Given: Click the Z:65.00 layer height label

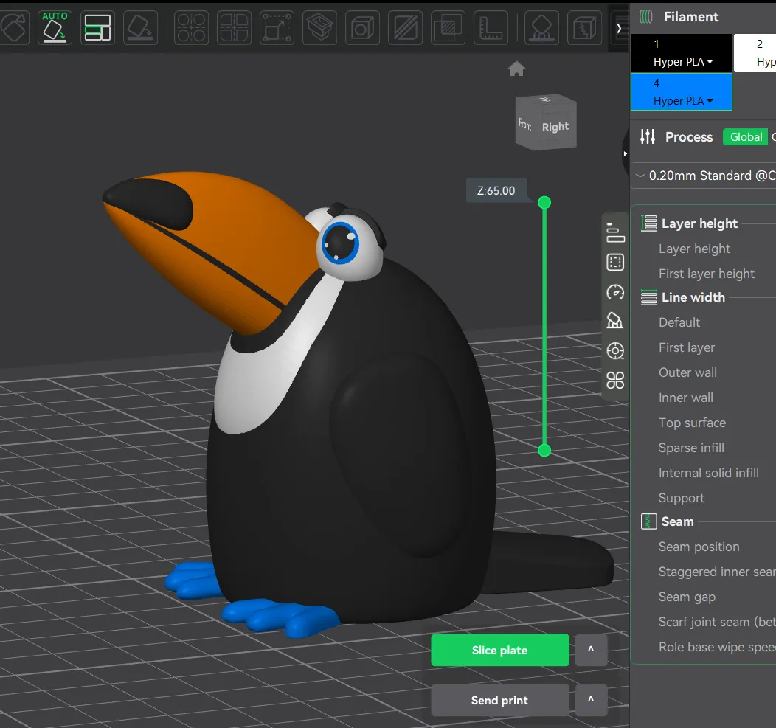Looking at the screenshot, I should (x=496, y=190).
